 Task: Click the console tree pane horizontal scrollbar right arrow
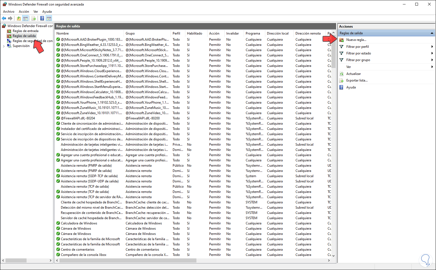pyautogui.click(x=50, y=260)
